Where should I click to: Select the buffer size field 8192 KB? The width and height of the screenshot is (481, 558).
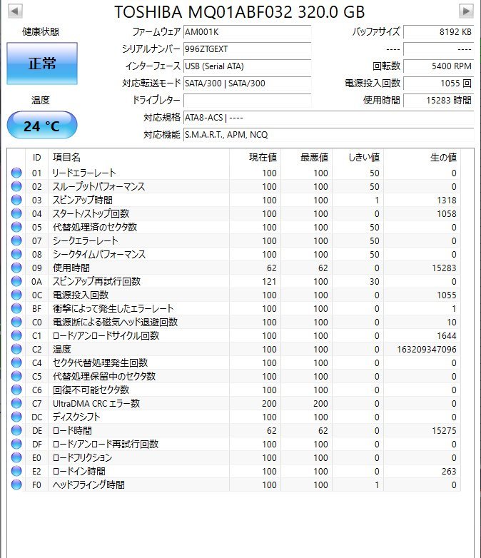click(439, 32)
